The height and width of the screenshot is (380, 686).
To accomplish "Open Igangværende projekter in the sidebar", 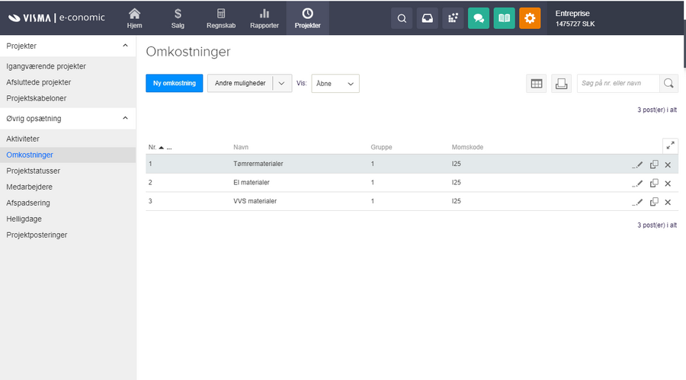I will click(x=46, y=66).
